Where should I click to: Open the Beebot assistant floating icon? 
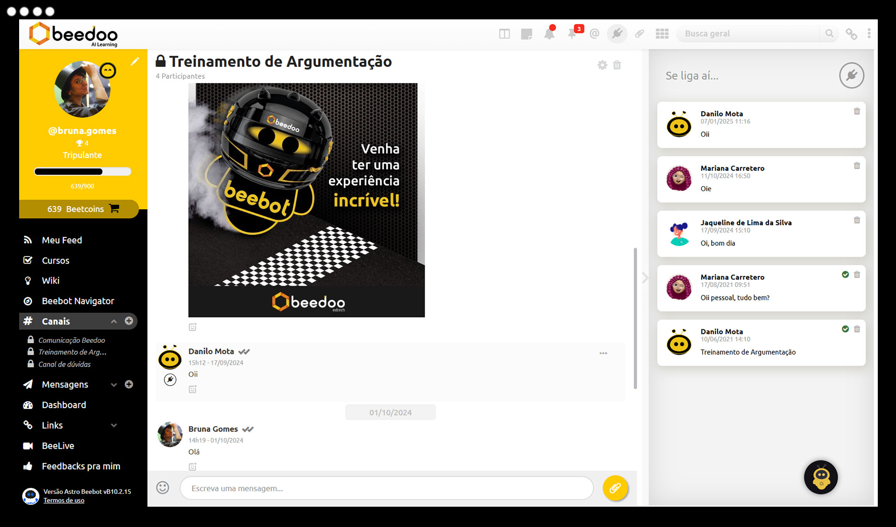click(821, 478)
